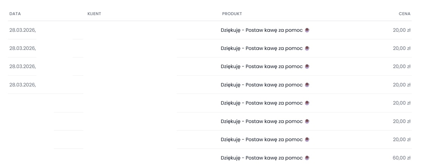This screenshot has width=427, height=164.
Task: Click the 20,00 zł price in the first row
Action: (401, 30)
